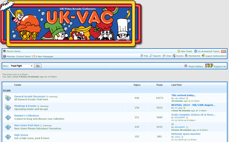View virtvic user profile
This screenshot has width=229, height=142.
pyautogui.click(x=177, y=137)
